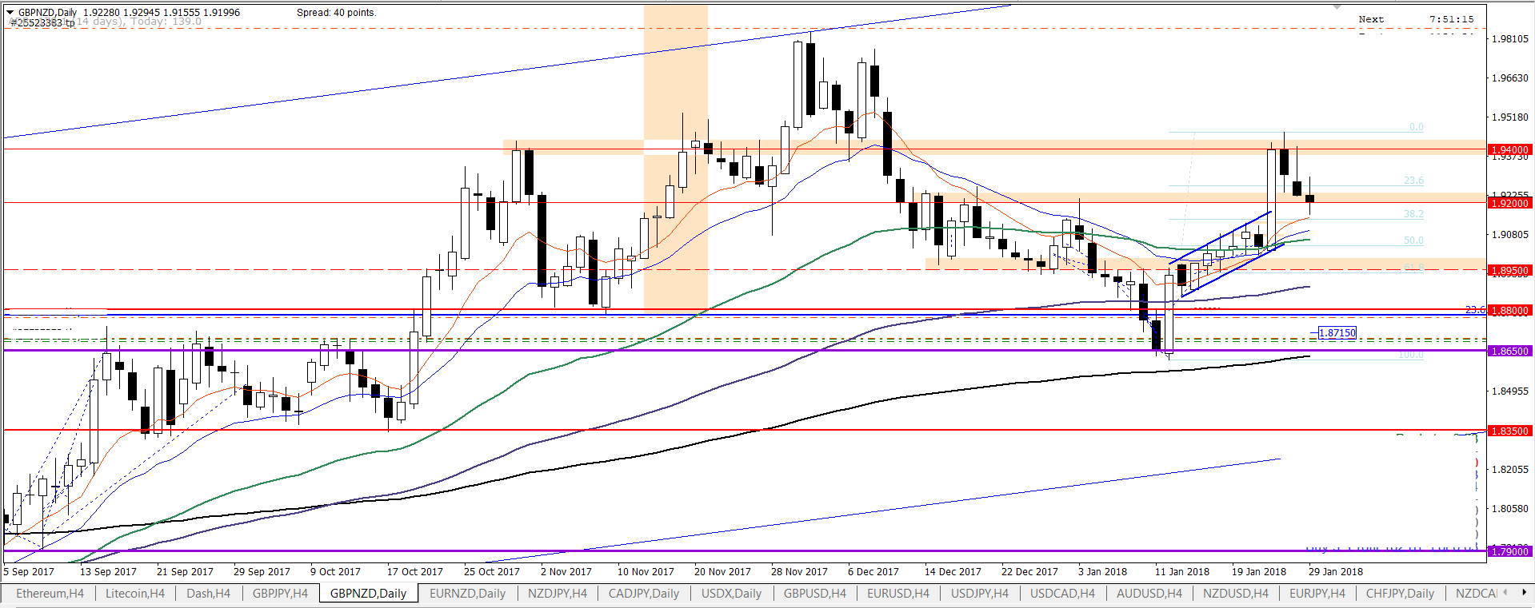Click the 1.96630 price scale value

pos(1510,78)
